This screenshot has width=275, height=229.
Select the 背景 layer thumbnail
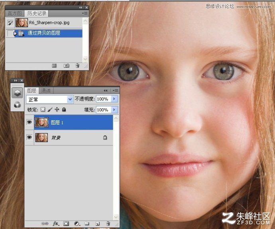(x=41, y=137)
